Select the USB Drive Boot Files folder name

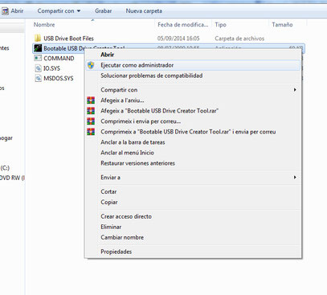click(x=69, y=39)
